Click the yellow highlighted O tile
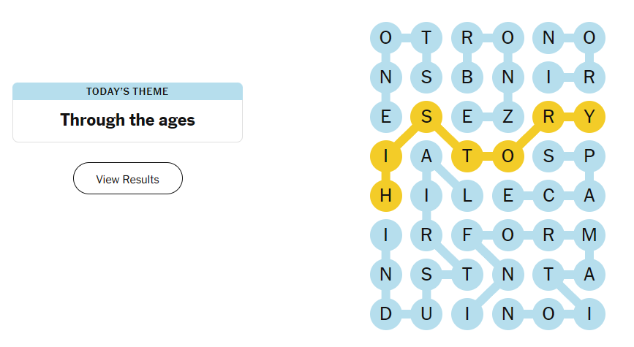The height and width of the screenshot is (347, 634). (x=508, y=156)
